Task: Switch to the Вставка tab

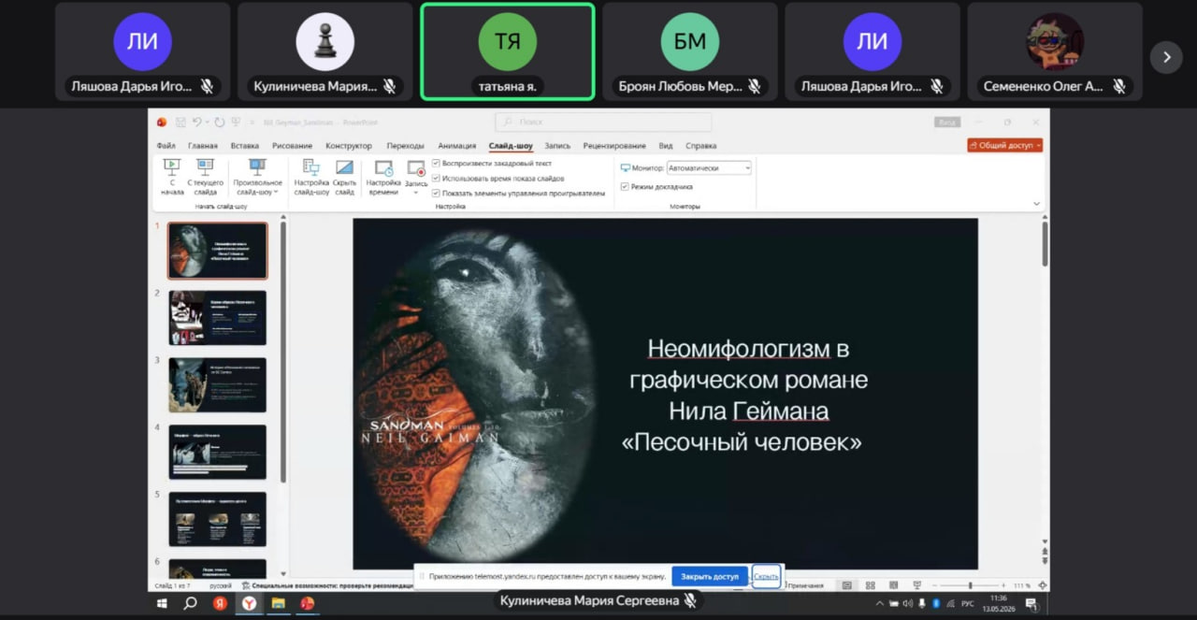Action: [x=245, y=146]
